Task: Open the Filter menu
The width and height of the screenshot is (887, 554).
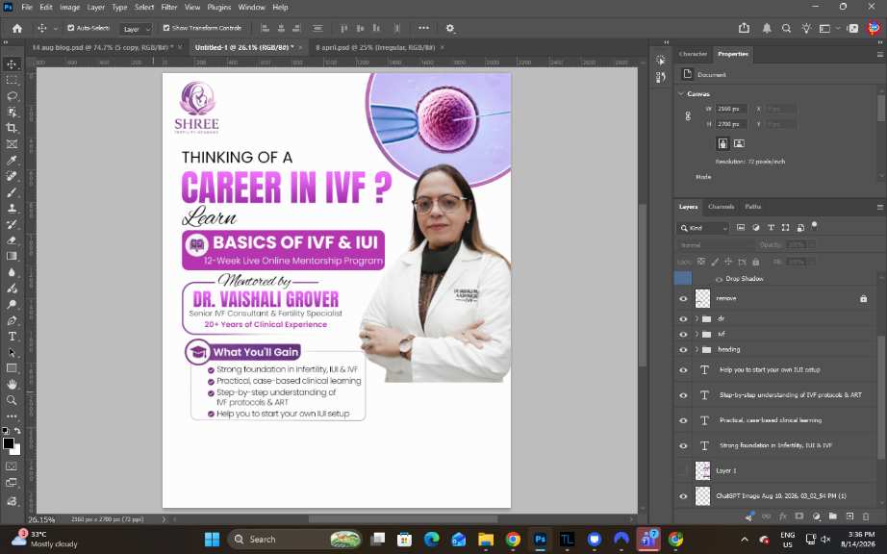Action: pos(168,8)
